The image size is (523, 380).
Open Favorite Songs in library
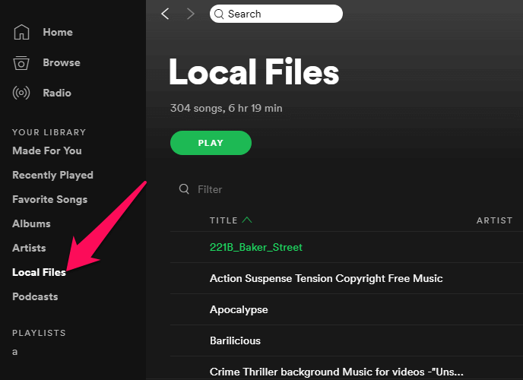(50, 199)
